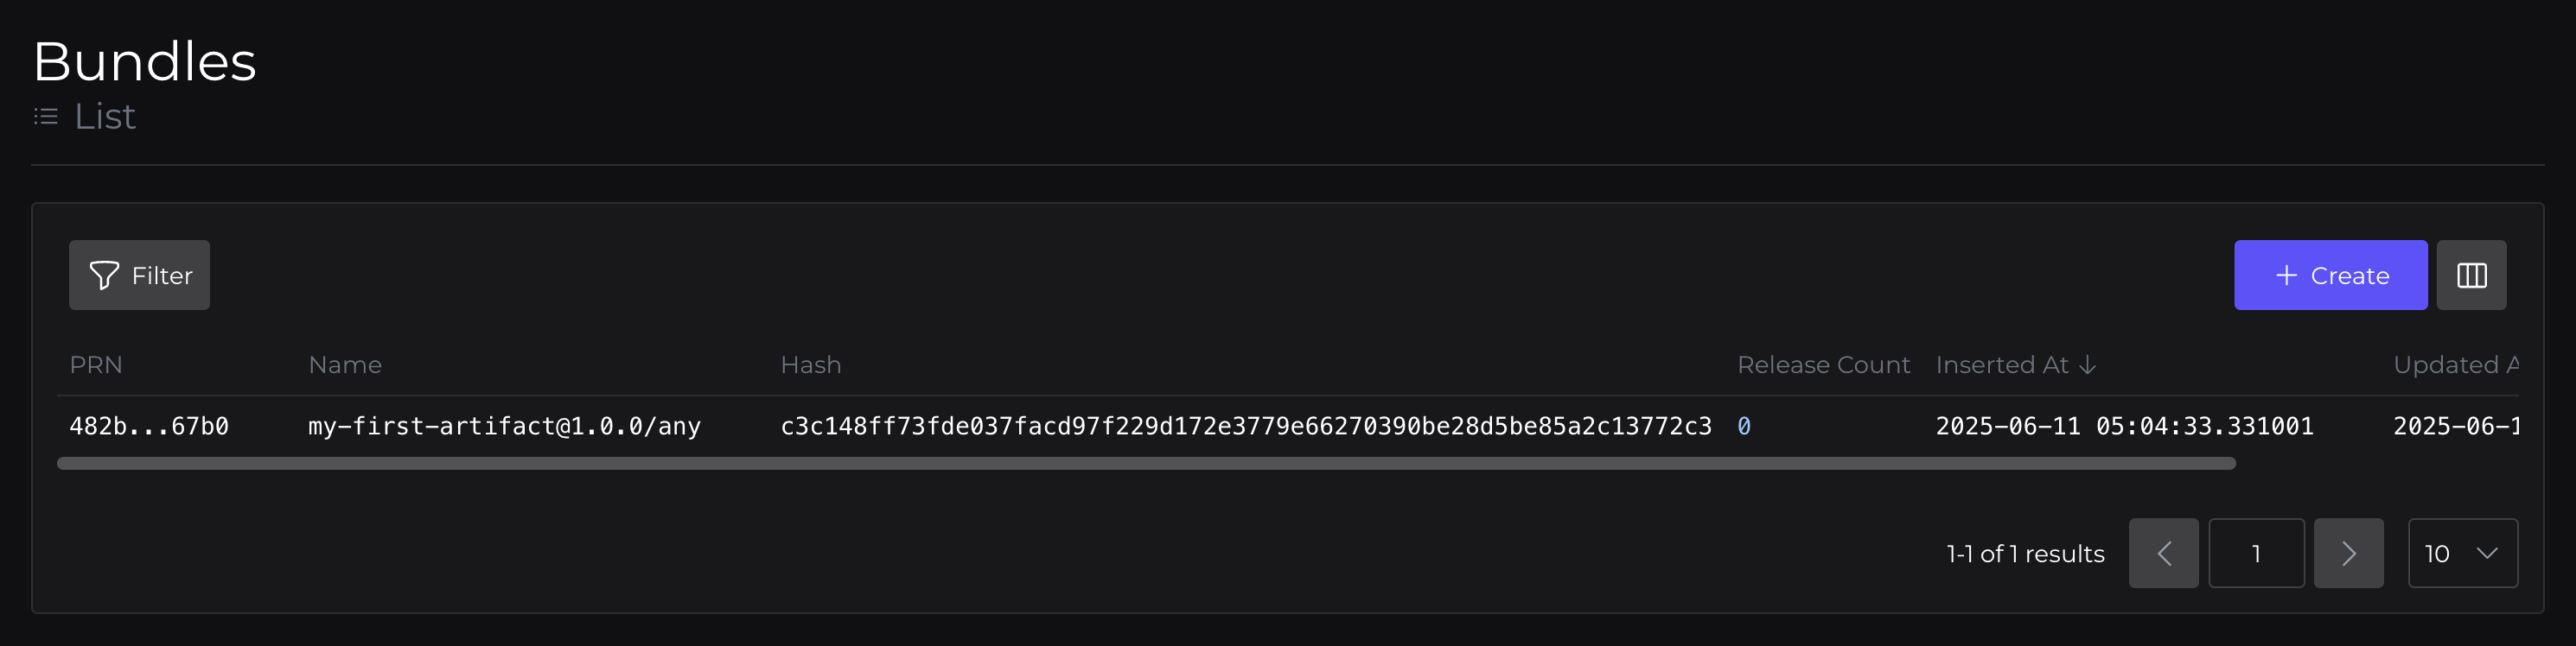Open the page size dropdown

click(2462, 553)
